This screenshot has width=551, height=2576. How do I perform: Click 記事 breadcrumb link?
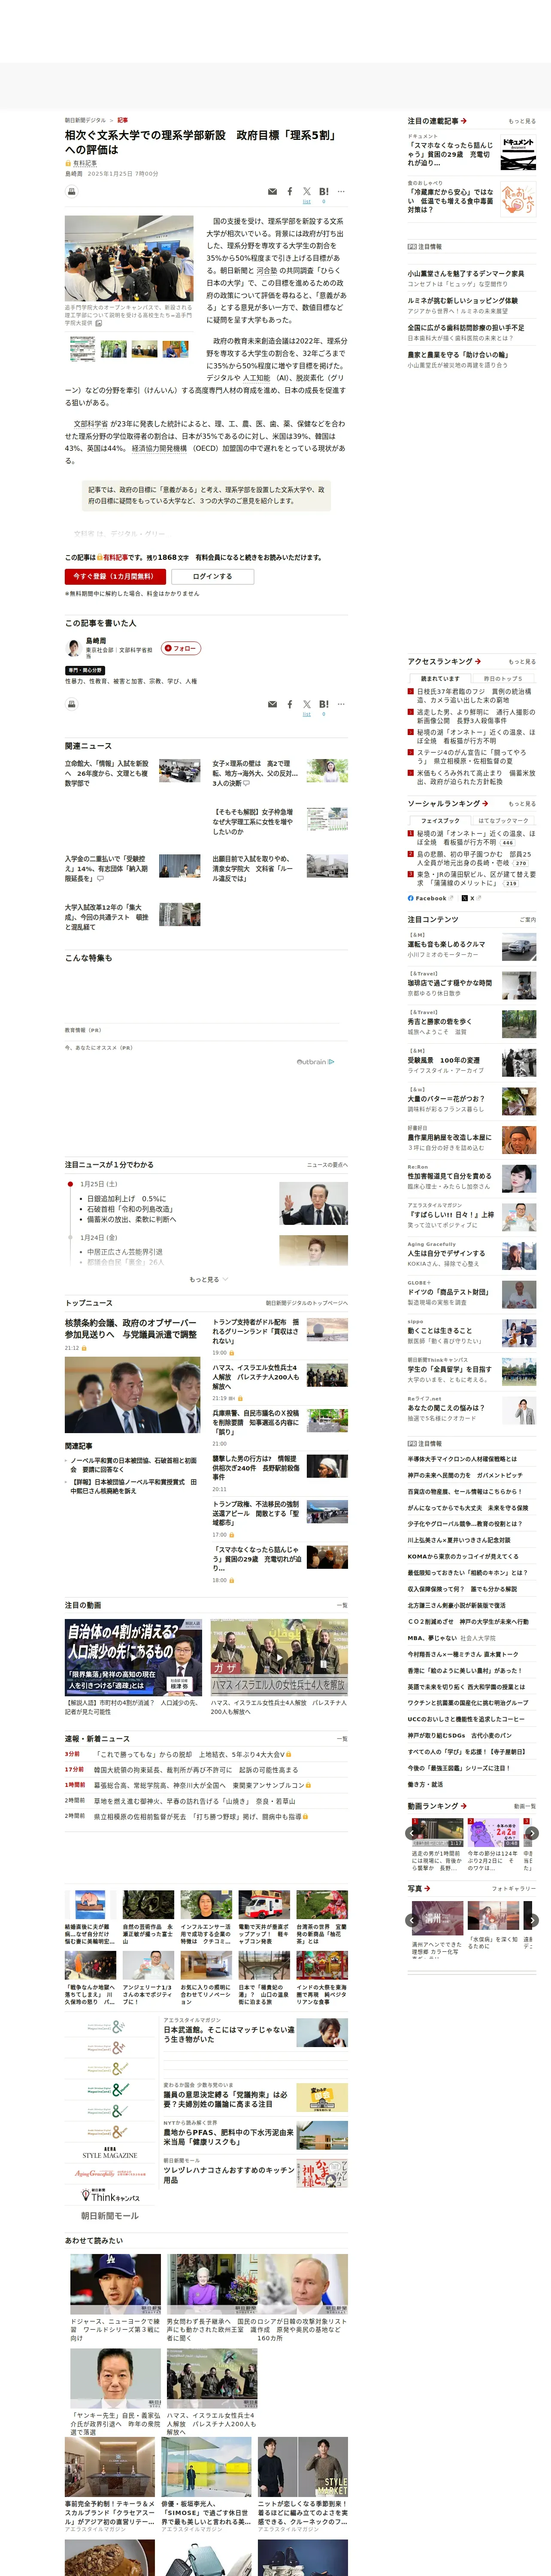click(x=123, y=120)
